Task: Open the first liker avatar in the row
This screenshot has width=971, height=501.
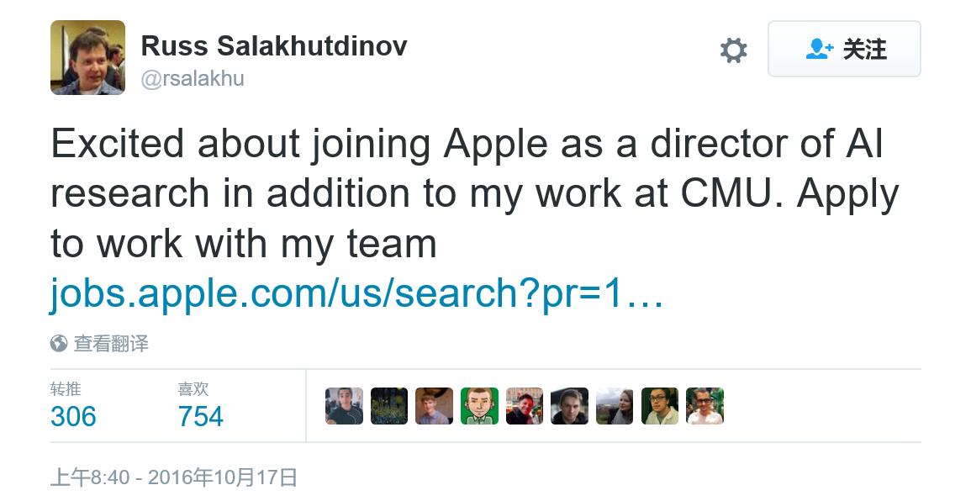Action: pos(344,406)
